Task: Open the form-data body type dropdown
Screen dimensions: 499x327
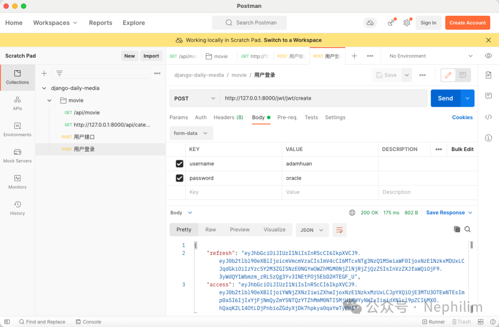Action: click(191, 133)
